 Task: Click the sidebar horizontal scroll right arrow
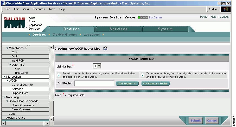point(47,123)
